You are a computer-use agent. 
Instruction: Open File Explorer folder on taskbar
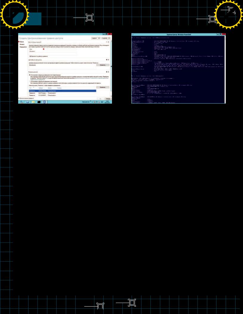(33, 102)
